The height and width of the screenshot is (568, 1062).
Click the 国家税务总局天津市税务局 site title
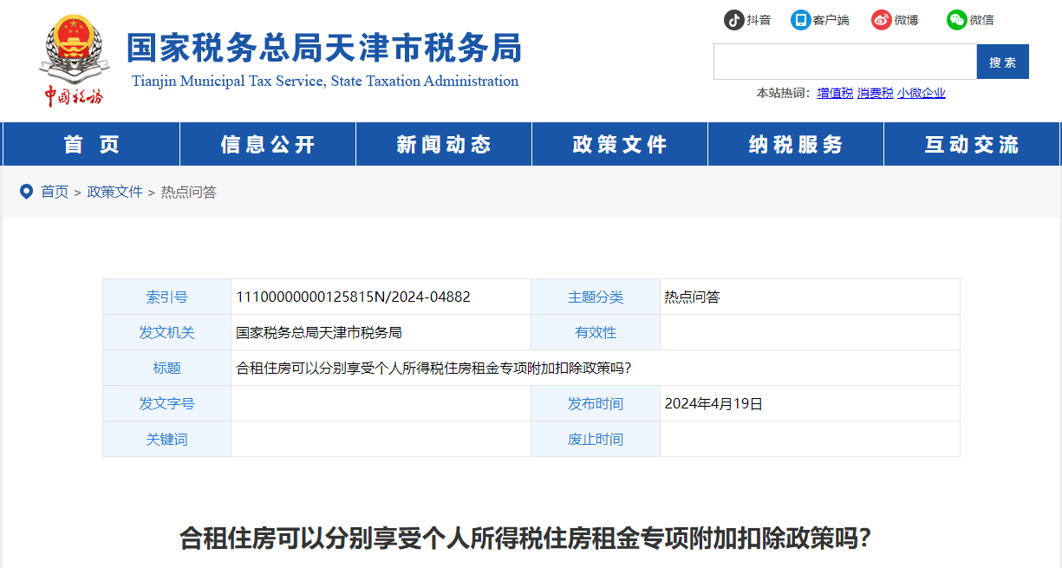click(324, 48)
